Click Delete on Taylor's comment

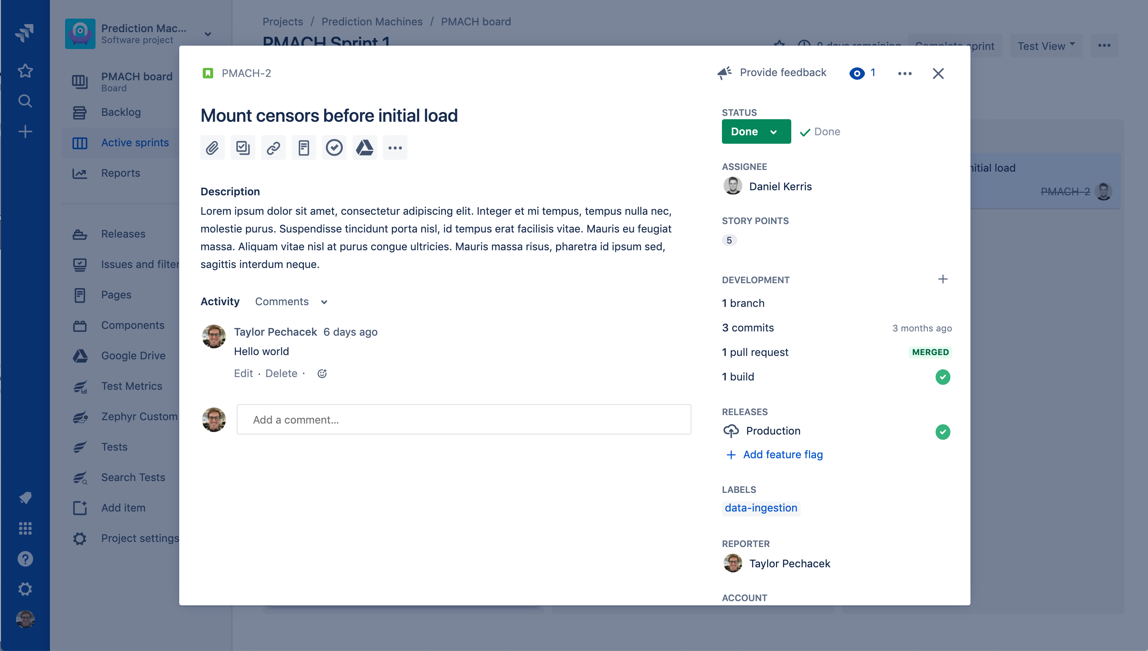[x=281, y=373]
